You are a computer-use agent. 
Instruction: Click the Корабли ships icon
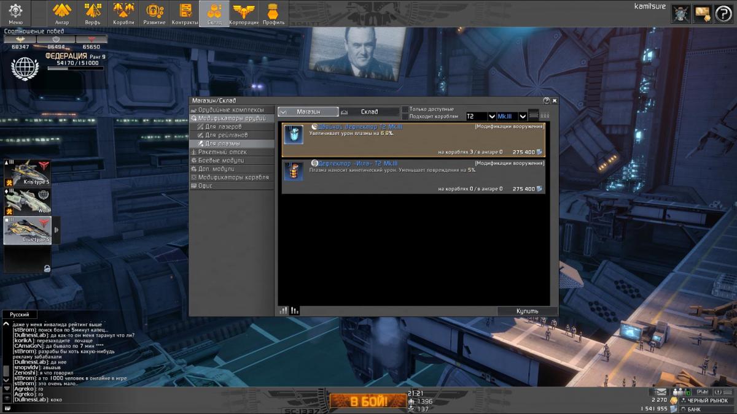[x=123, y=13]
